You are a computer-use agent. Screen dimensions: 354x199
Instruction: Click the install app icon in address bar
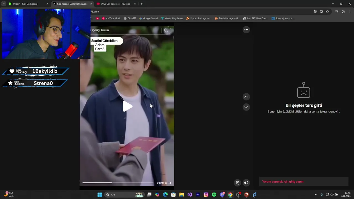[x=321, y=12]
